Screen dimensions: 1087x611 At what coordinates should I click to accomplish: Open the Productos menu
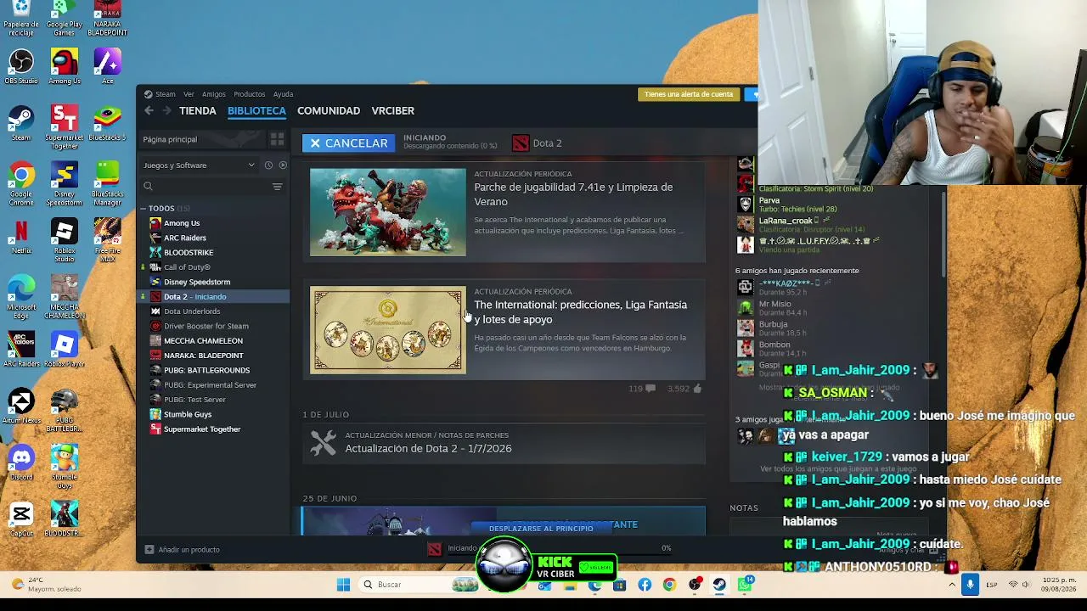(x=250, y=94)
